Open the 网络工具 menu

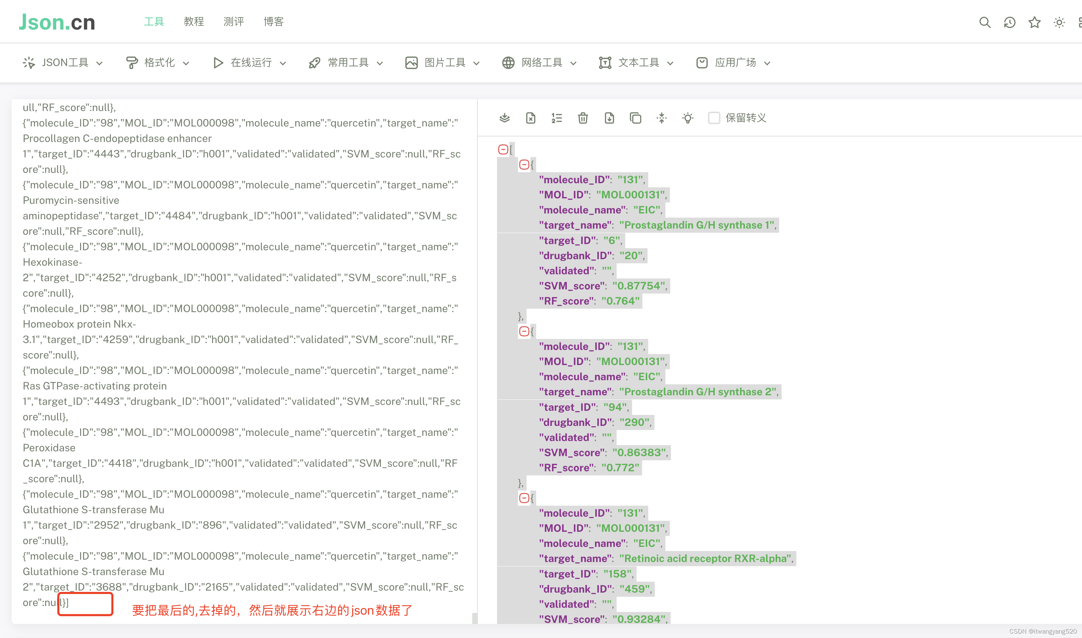(542, 63)
